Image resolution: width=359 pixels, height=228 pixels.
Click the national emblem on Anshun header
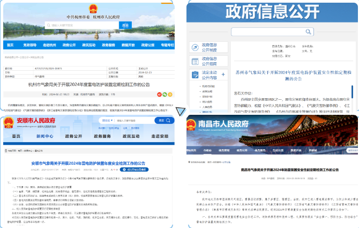[9, 122]
